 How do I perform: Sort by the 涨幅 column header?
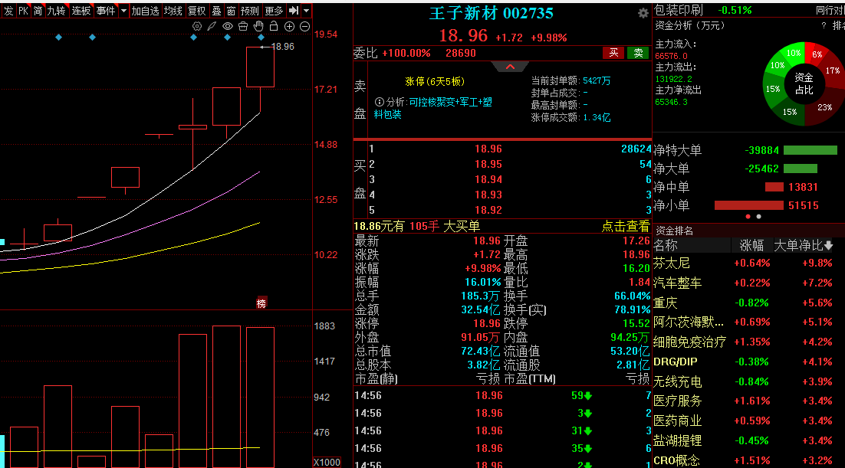[751, 246]
